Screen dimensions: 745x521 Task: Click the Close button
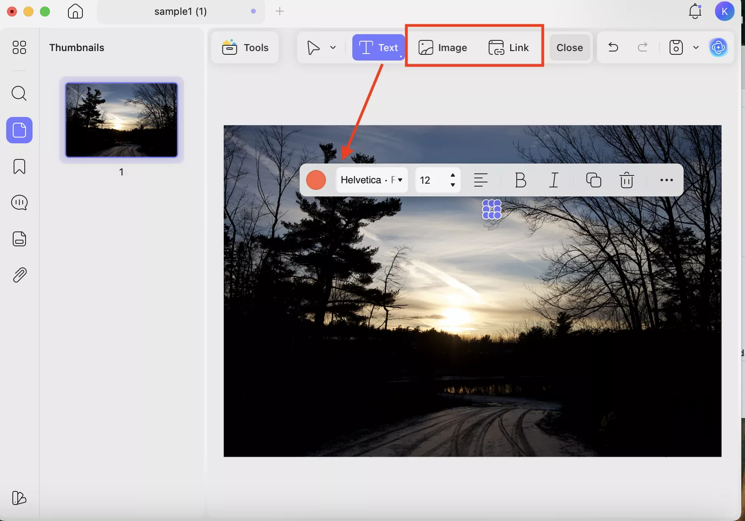tap(569, 48)
